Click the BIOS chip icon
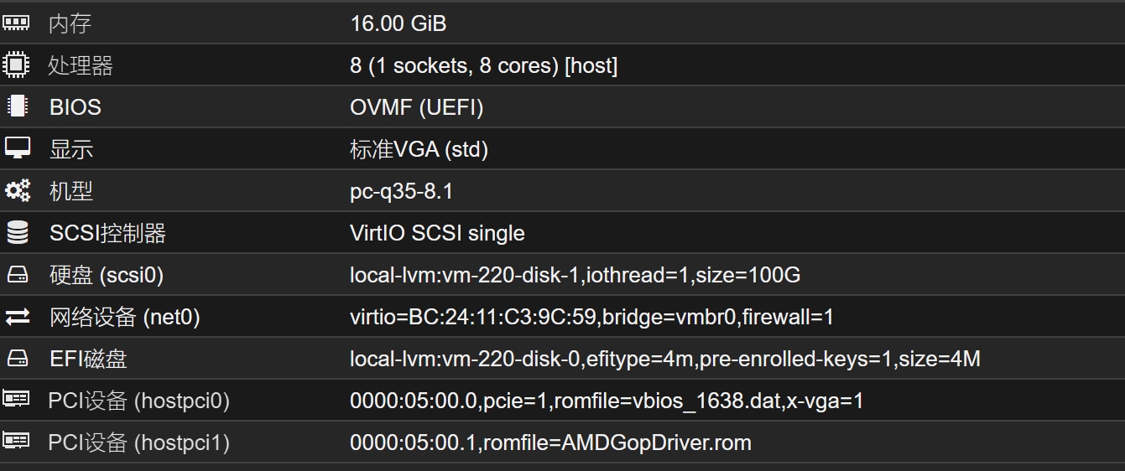 16,106
